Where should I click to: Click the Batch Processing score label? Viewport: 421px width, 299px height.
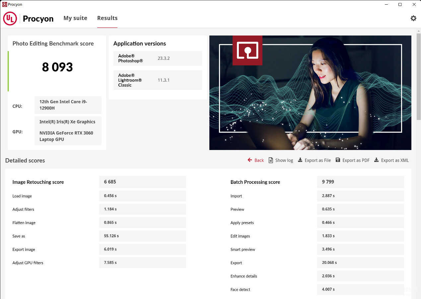pyautogui.click(x=255, y=182)
